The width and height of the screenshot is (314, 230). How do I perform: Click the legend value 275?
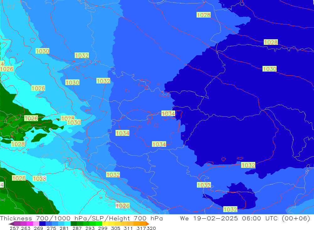tap(51, 228)
